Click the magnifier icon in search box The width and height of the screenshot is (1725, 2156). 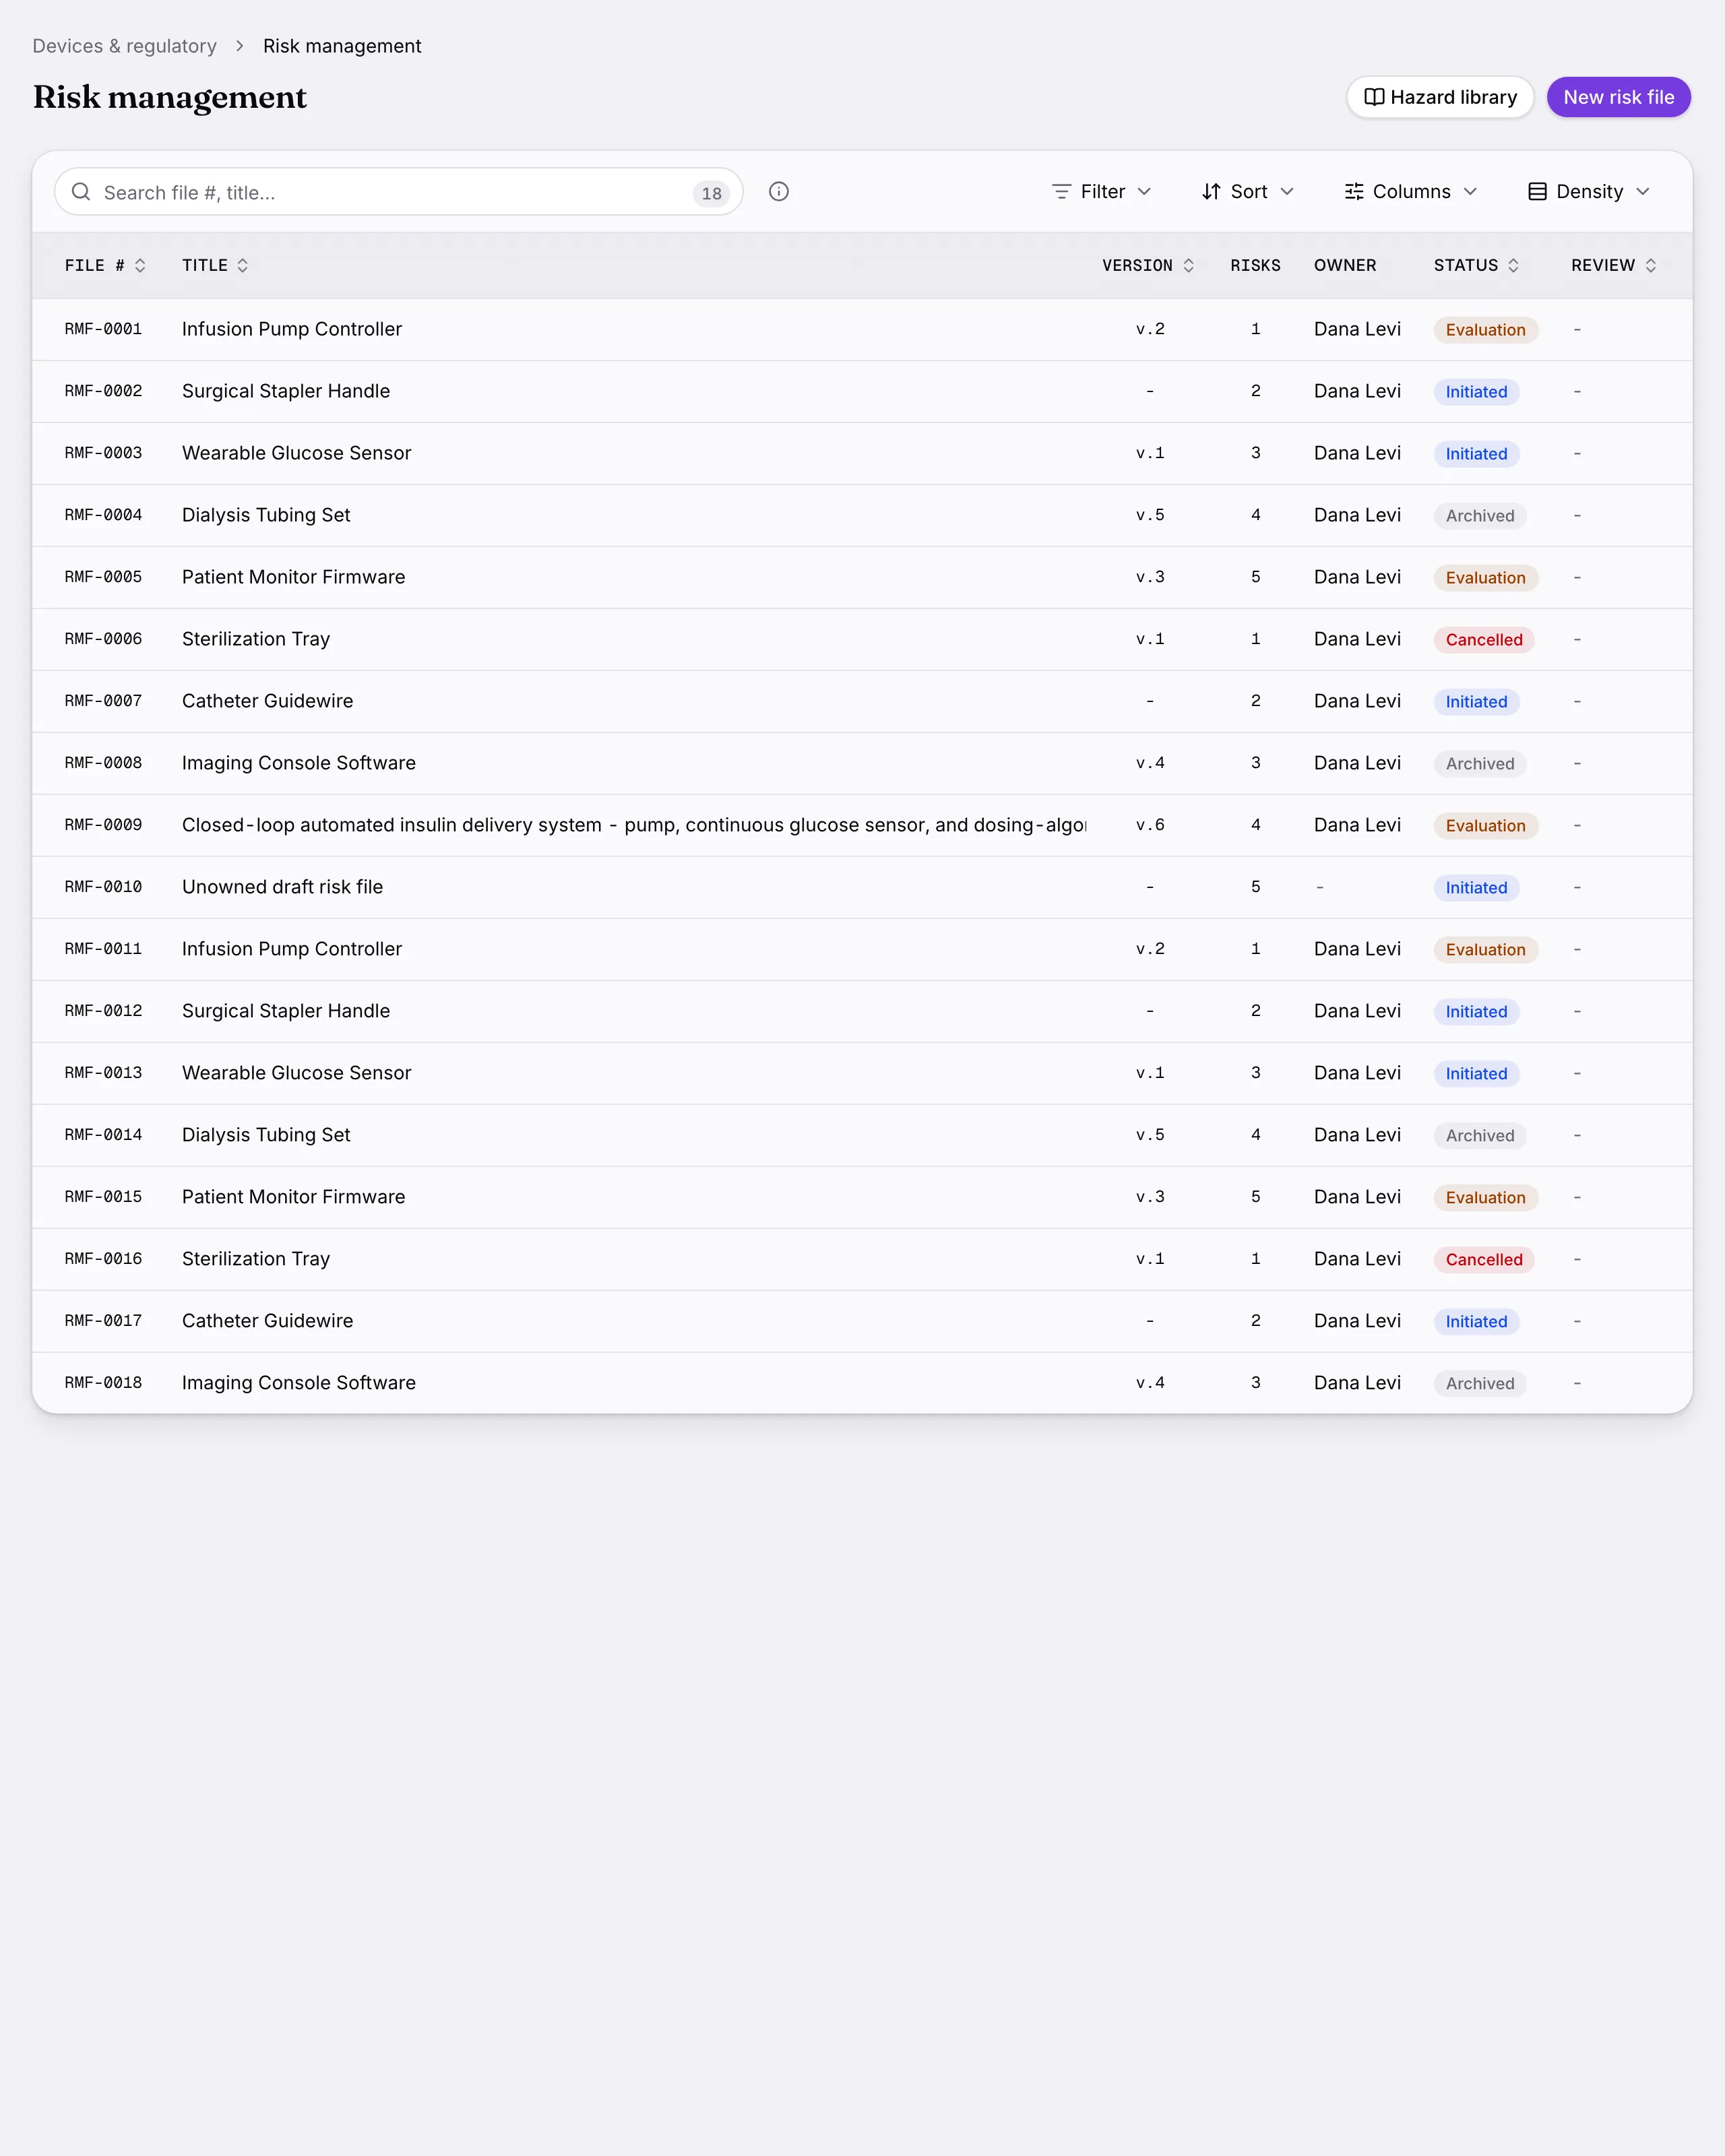tap(81, 191)
